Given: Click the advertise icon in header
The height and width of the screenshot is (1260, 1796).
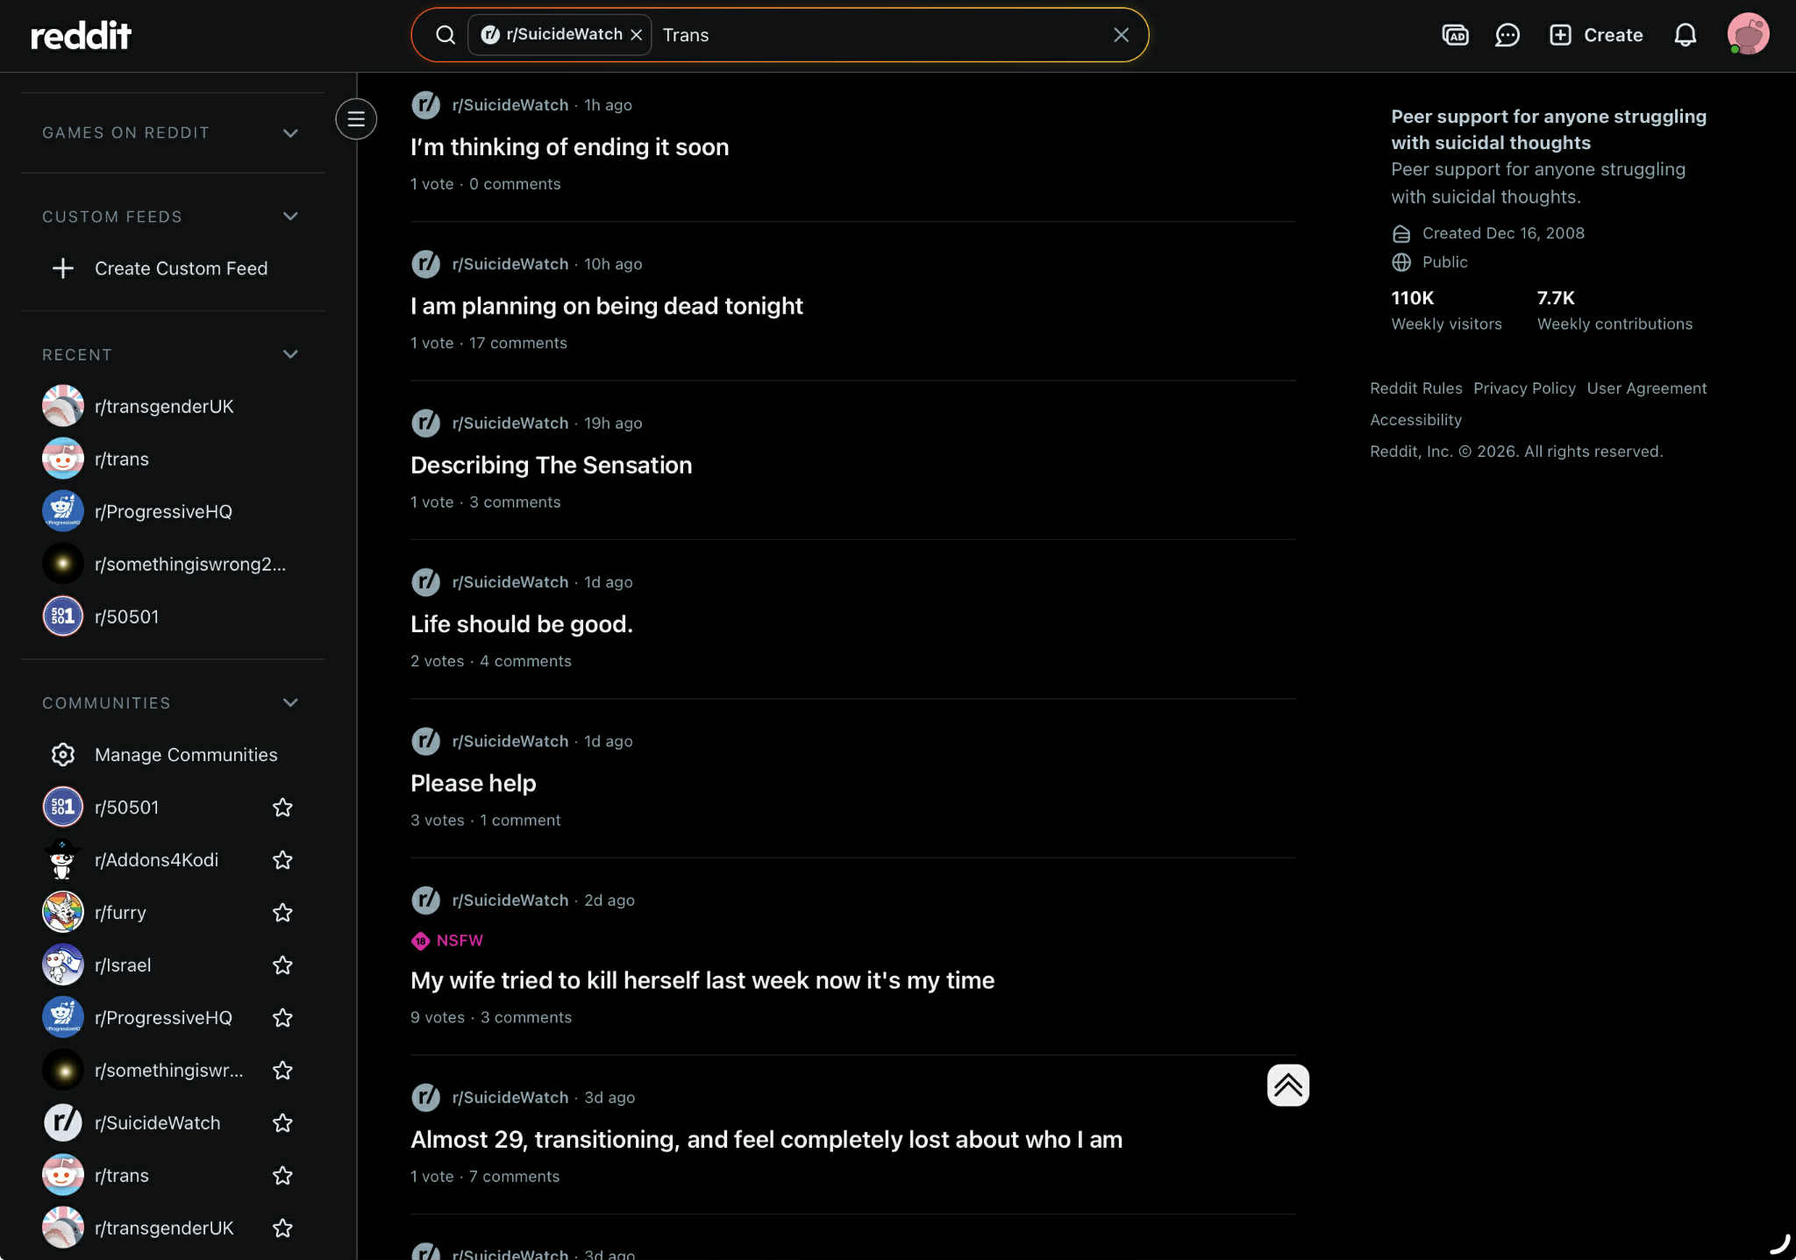Looking at the screenshot, I should (x=1455, y=35).
